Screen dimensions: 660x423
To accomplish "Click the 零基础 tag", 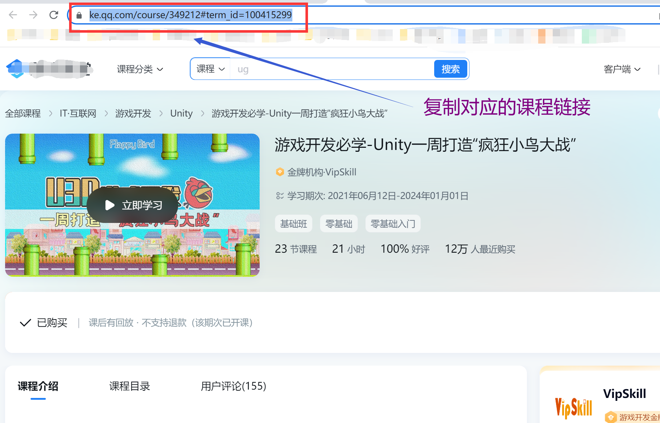I will 339,224.
